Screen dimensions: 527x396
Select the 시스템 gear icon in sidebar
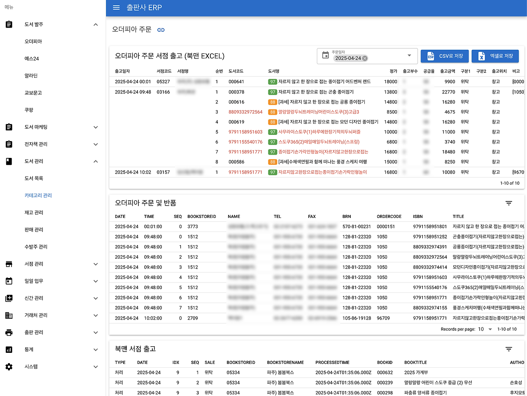(9, 366)
